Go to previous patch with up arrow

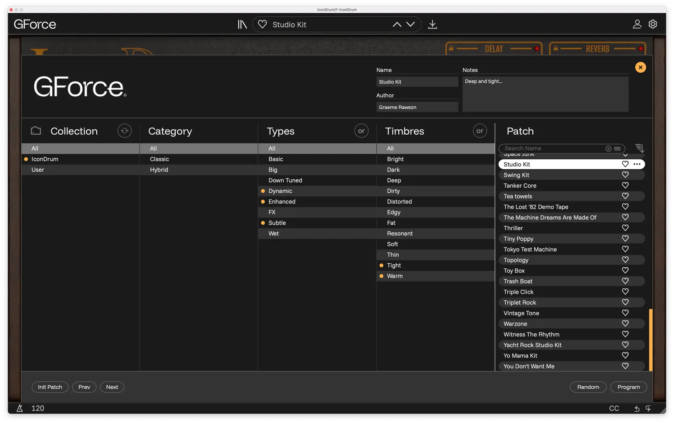[x=397, y=24]
